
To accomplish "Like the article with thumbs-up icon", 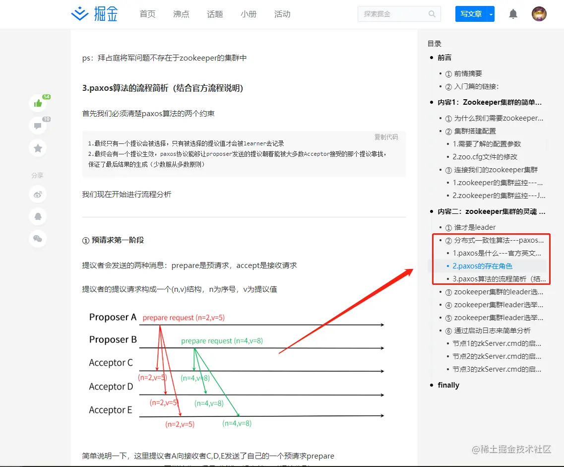I will point(38,103).
